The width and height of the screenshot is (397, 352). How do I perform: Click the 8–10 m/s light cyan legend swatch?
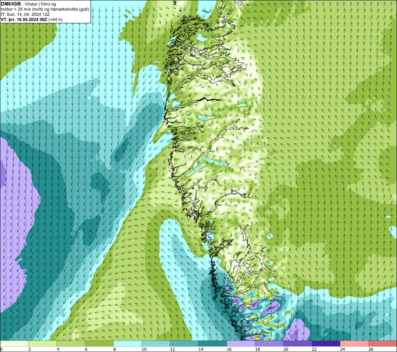[127, 343]
